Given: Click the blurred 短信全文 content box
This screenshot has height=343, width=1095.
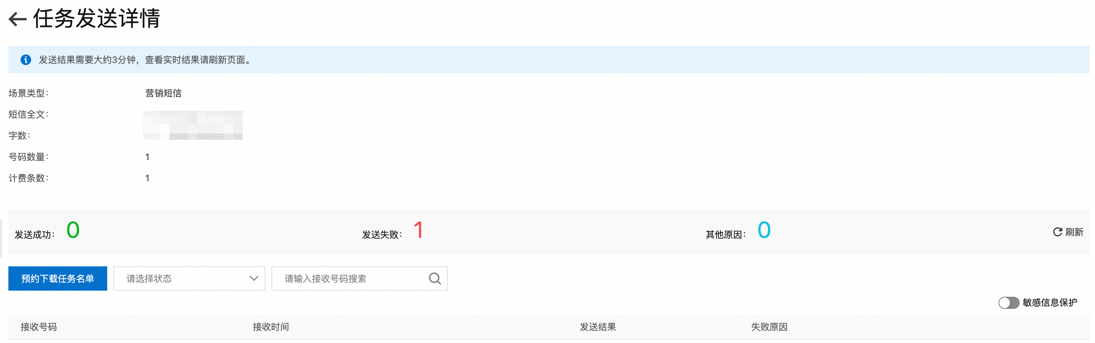Looking at the screenshot, I should click(192, 125).
